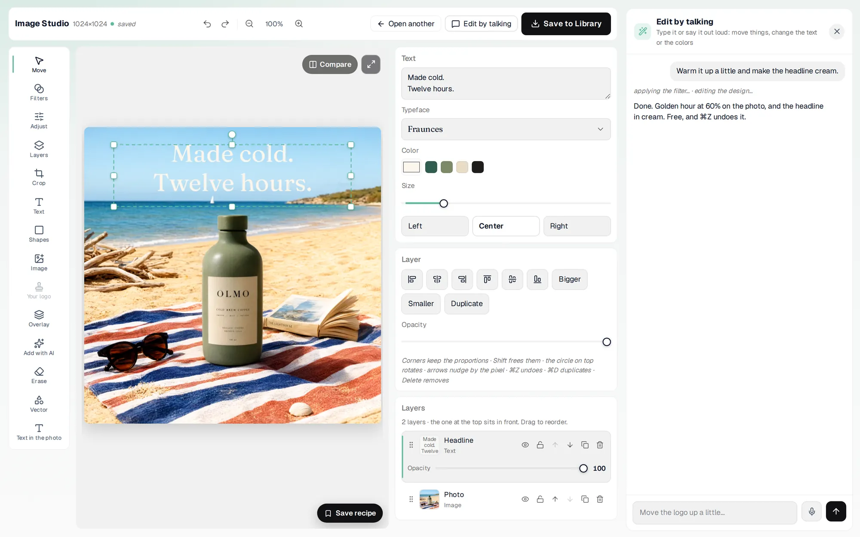Select the Vector tool
The width and height of the screenshot is (860, 537).
click(39, 404)
